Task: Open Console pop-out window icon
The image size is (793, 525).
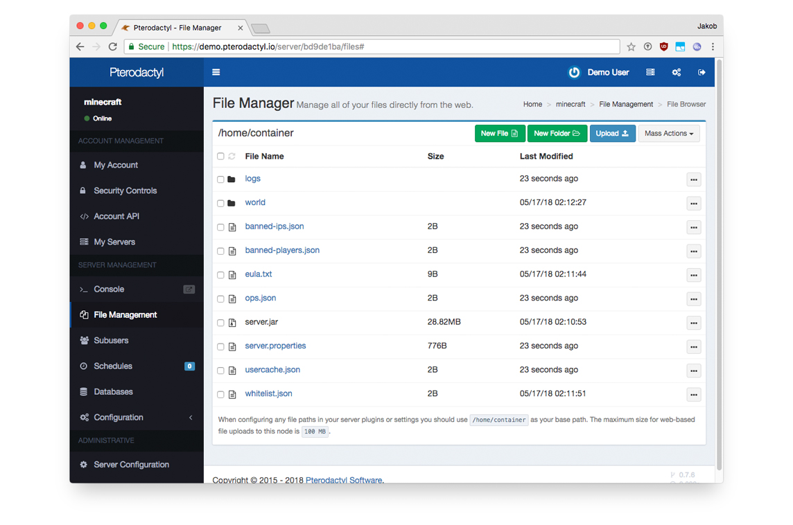Action: point(189,289)
